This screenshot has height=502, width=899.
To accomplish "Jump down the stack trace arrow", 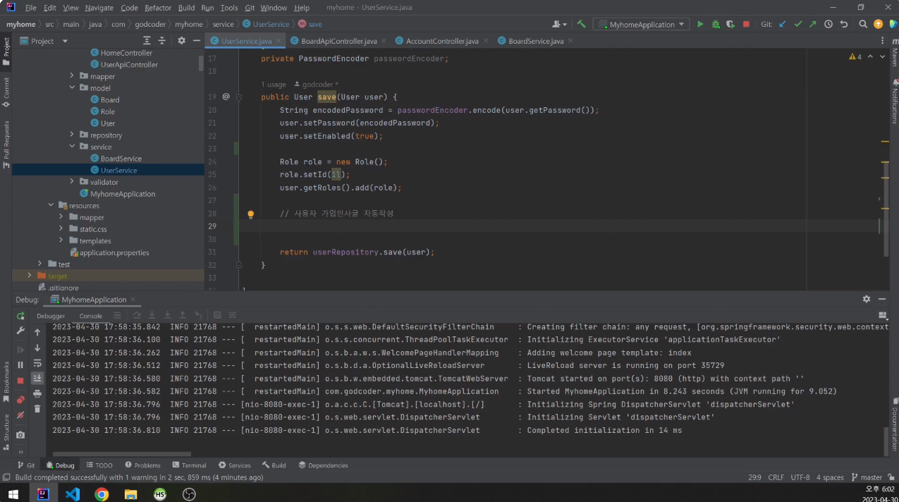I will (x=37, y=348).
